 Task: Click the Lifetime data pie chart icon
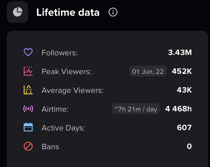click(17, 12)
